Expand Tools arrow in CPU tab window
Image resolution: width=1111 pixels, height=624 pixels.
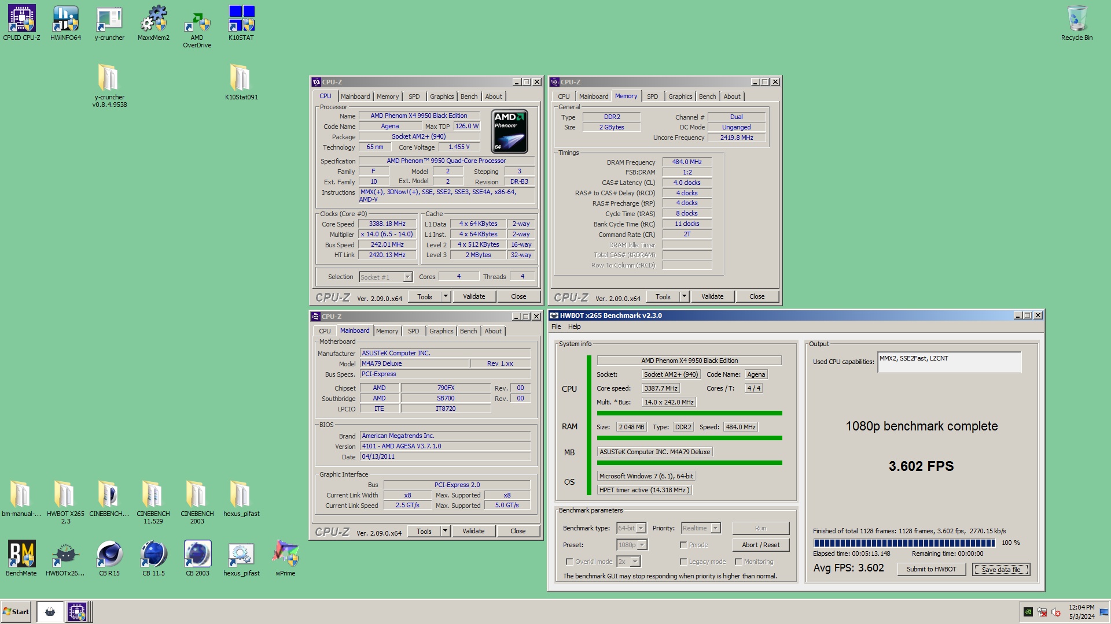coord(446,296)
